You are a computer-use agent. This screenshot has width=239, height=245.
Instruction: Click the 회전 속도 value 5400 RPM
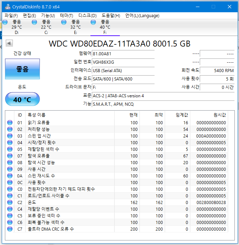click(x=217, y=70)
